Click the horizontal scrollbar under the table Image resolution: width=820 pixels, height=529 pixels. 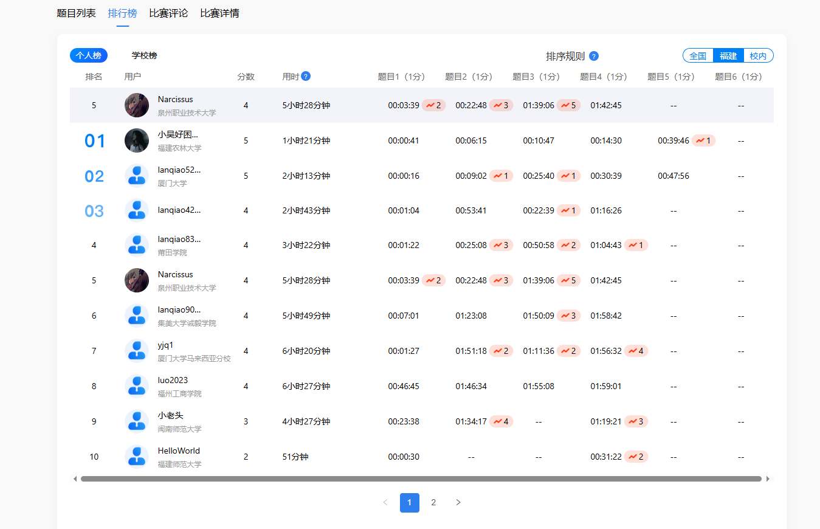coord(421,479)
